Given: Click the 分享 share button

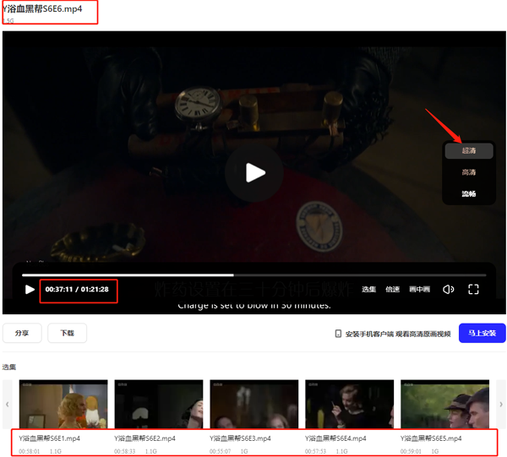Looking at the screenshot, I should point(22,333).
